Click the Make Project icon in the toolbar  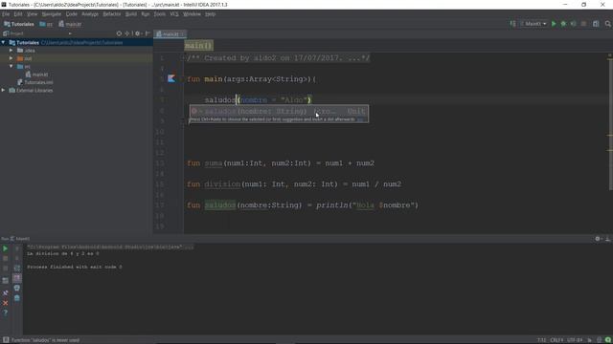(512, 24)
